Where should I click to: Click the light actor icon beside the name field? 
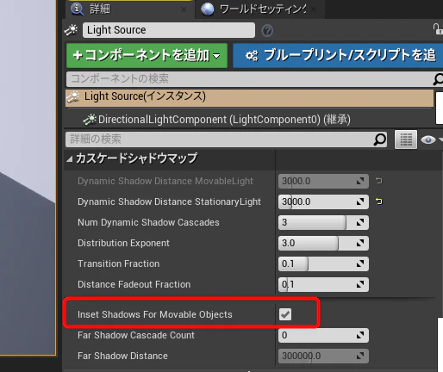coord(72,30)
